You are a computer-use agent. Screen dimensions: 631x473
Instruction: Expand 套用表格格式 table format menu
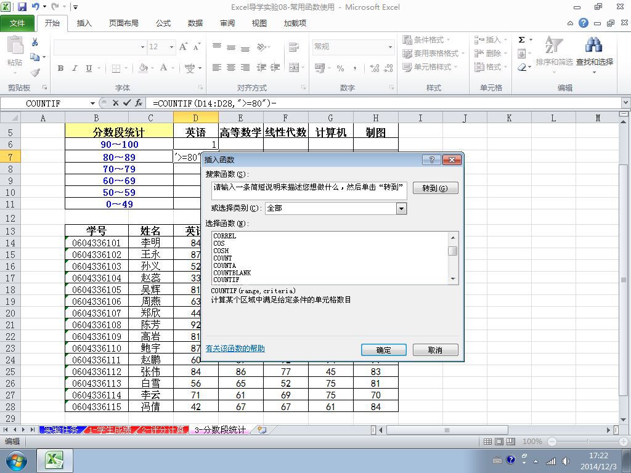tap(433, 54)
